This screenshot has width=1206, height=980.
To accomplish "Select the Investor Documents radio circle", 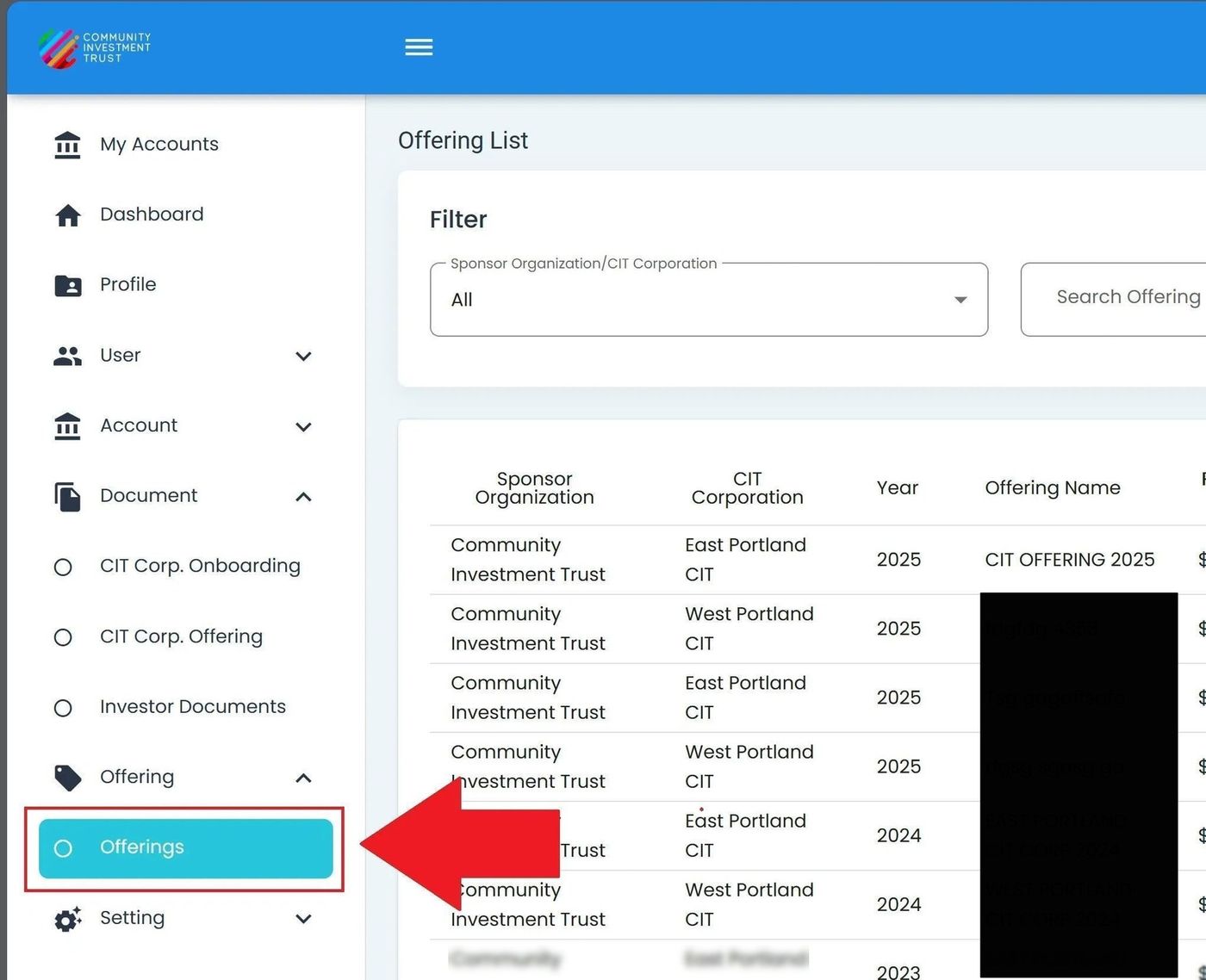I will coord(63,708).
